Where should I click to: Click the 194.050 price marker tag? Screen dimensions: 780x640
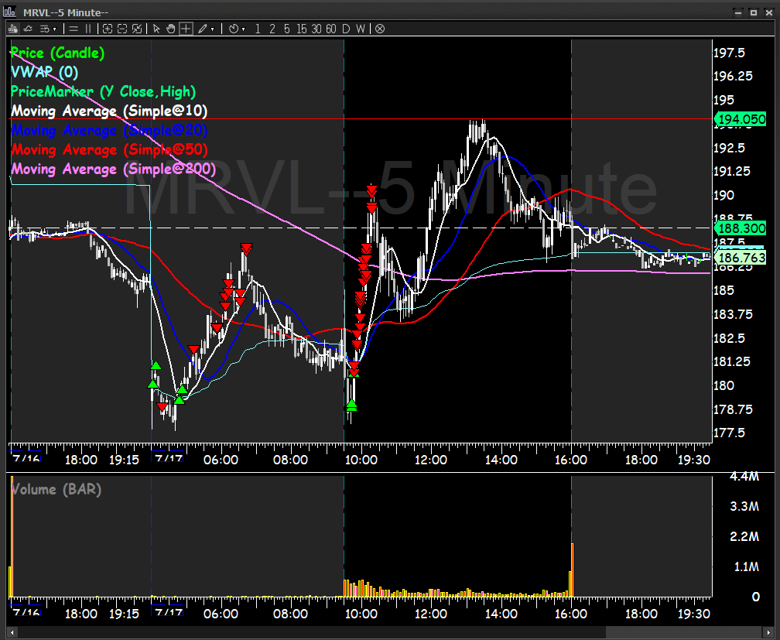[x=741, y=119]
